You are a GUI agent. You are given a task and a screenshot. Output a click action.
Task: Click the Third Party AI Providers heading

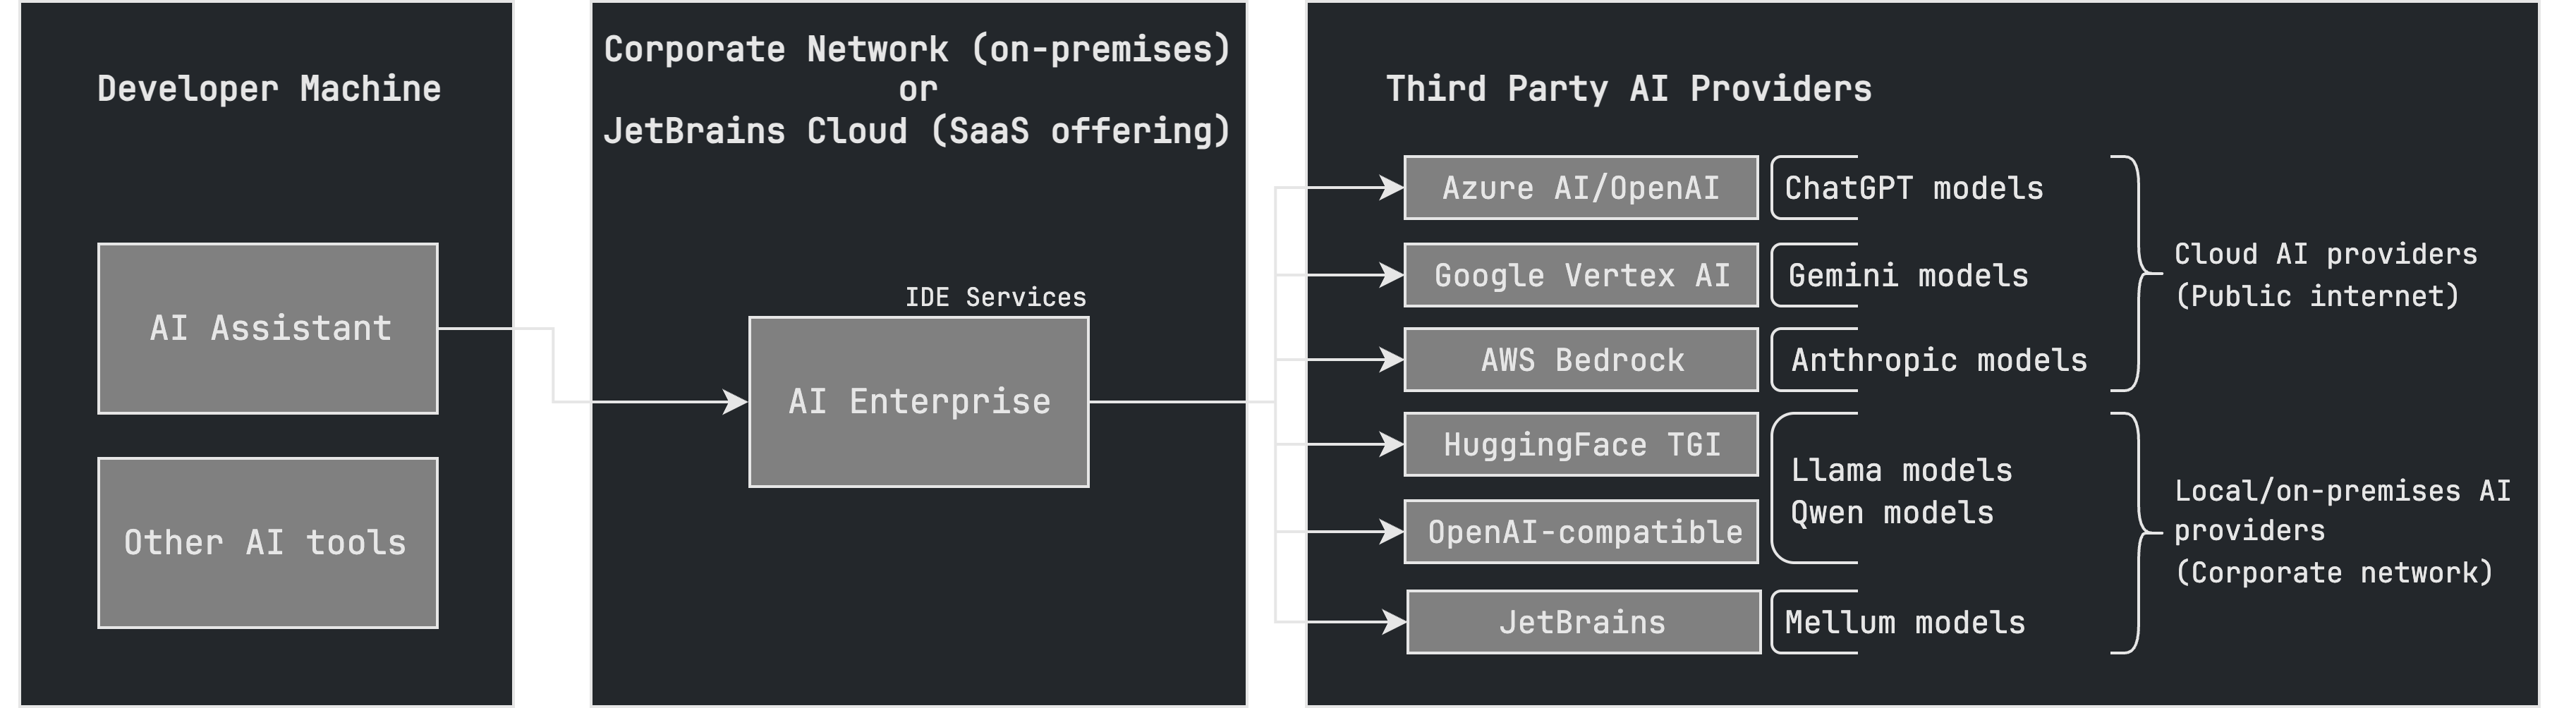(1628, 89)
